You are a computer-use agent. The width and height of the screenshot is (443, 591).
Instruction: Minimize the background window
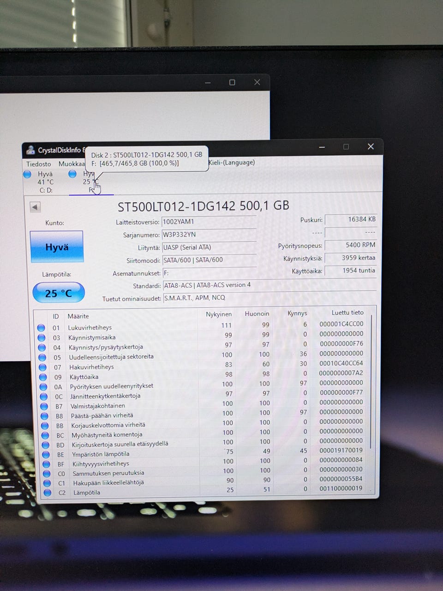(208, 83)
